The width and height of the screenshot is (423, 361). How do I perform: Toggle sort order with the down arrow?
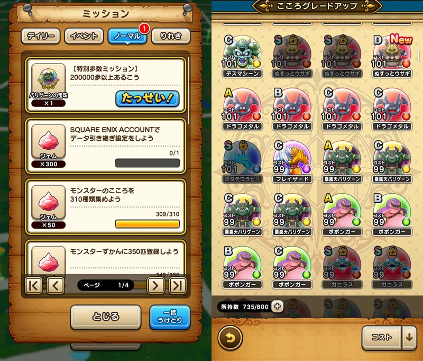tap(409, 337)
